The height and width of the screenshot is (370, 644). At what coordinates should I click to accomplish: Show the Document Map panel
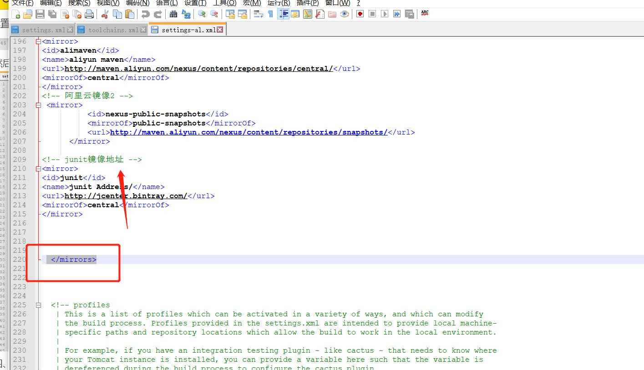308,14
